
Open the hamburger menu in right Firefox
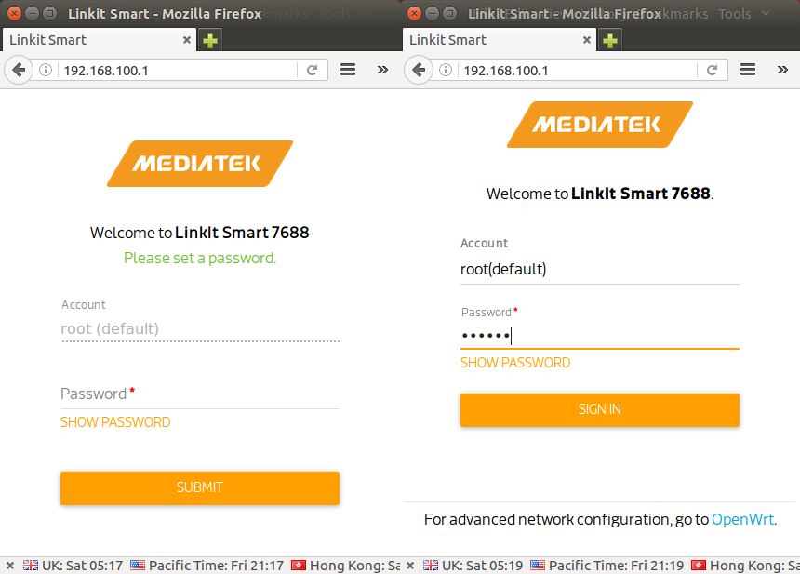[748, 70]
